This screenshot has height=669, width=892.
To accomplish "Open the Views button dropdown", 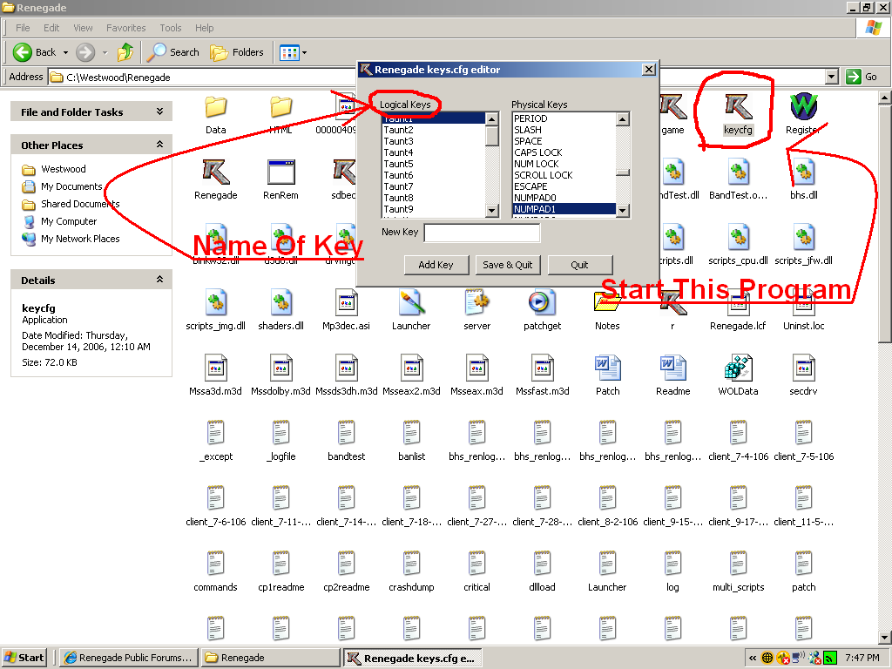I will pyautogui.click(x=304, y=52).
